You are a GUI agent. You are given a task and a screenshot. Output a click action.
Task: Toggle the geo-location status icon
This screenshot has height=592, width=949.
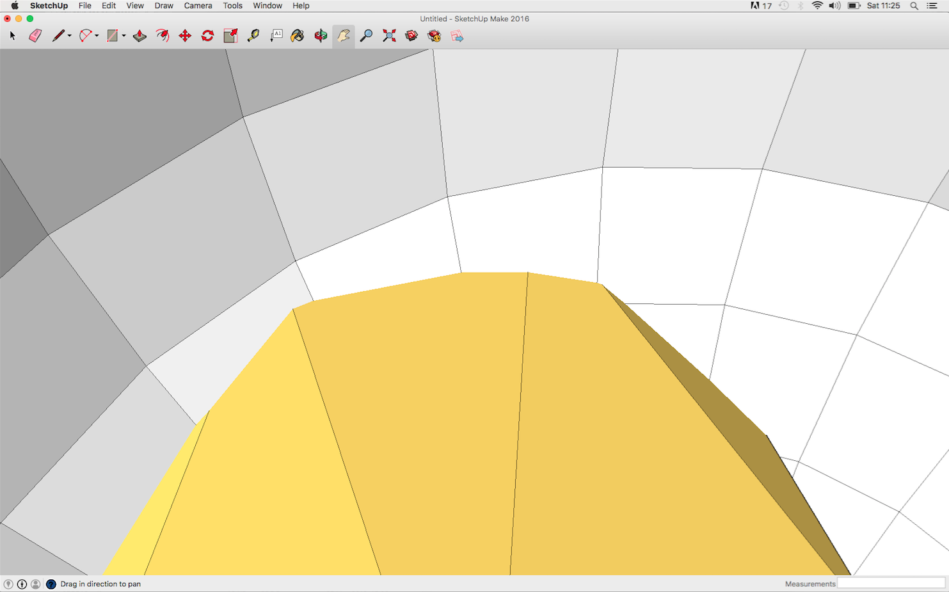pyautogui.click(x=8, y=584)
